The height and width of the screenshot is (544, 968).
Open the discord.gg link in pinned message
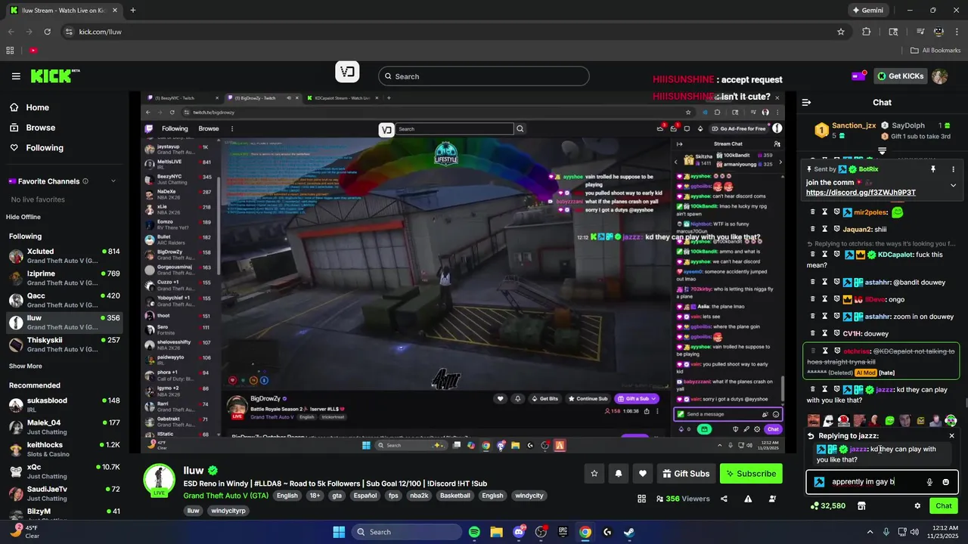(861, 193)
